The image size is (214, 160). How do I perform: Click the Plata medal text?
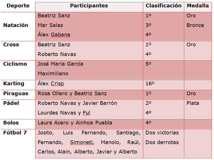point(193,103)
